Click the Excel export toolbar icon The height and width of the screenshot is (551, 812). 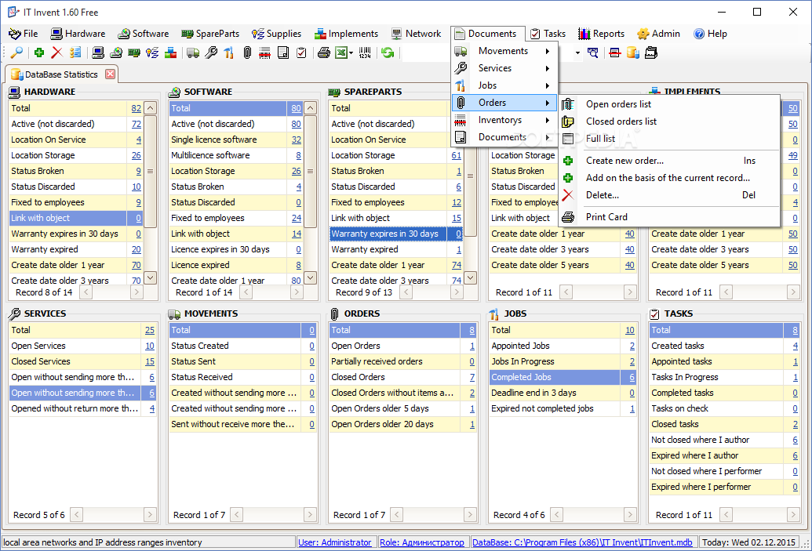[340, 53]
